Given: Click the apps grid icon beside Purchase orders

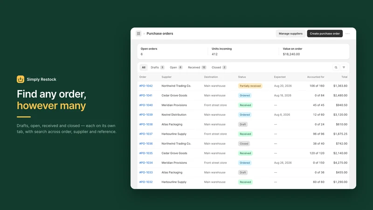Looking at the screenshot, I should tap(138, 34).
